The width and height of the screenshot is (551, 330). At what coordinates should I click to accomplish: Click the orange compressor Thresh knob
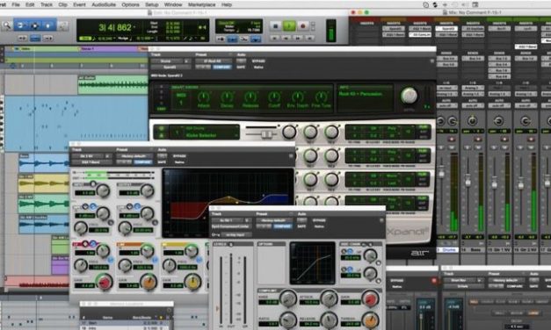(x=370, y=319)
